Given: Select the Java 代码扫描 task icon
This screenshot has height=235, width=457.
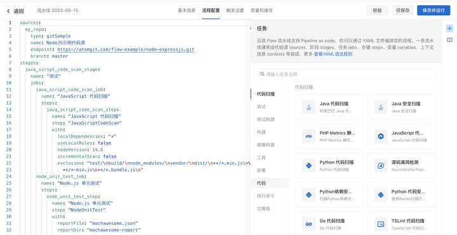Looking at the screenshot, I should click(308, 107).
